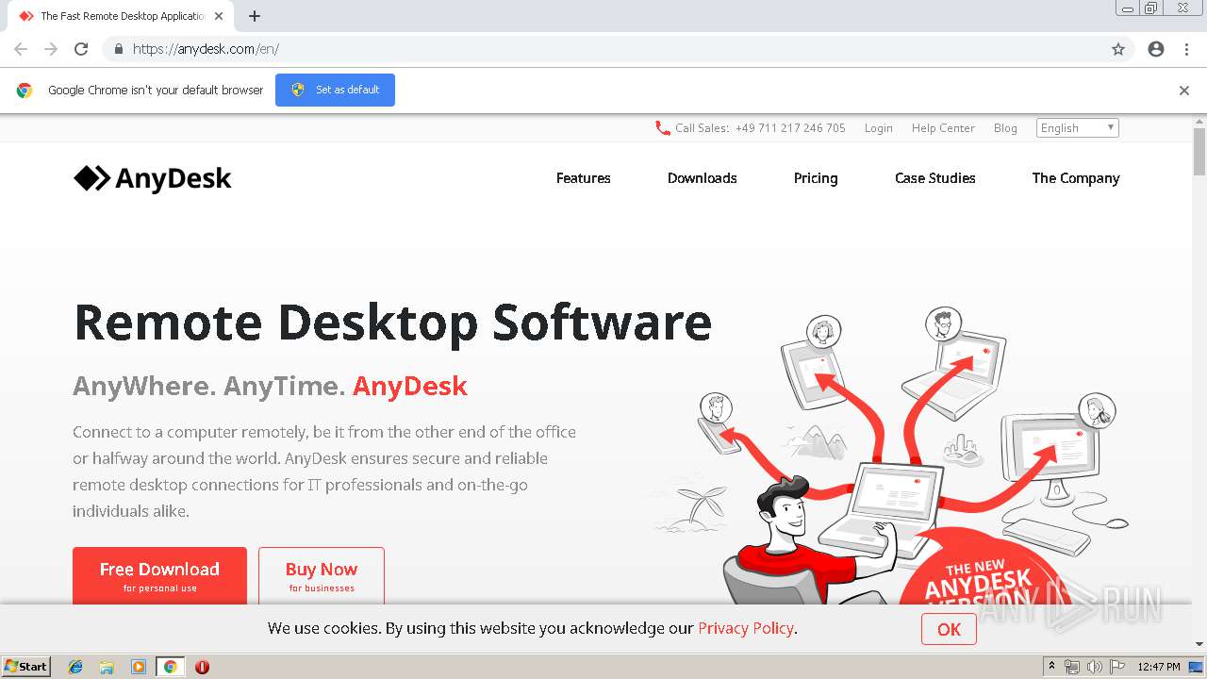Image resolution: width=1207 pixels, height=679 pixels.
Task: Open Internet Explorer from the taskbar
Action: pyautogui.click(x=75, y=667)
